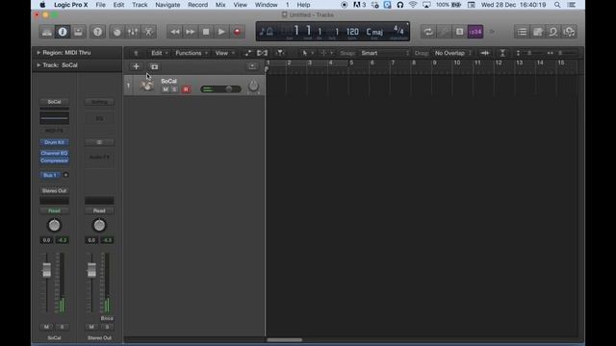Open the Media Browser button

pos(569,32)
